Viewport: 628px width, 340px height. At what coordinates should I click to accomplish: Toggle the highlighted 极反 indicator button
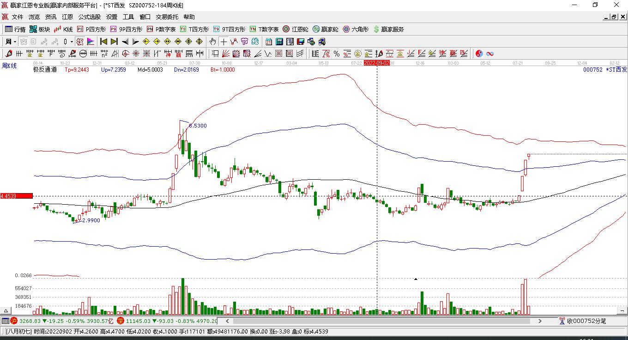click(x=80, y=42)
